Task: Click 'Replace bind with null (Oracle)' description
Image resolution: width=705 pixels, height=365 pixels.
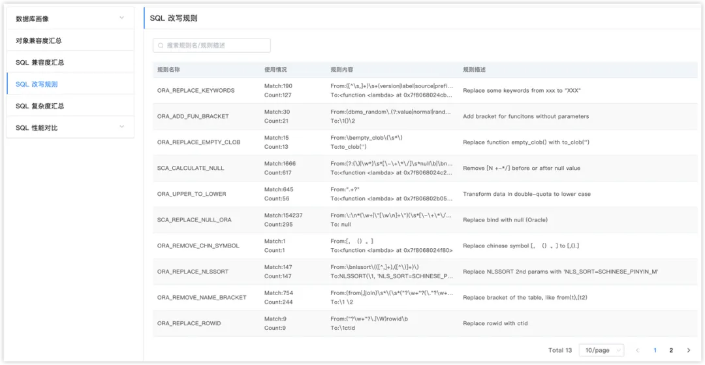Action: (x=507, y=220)
